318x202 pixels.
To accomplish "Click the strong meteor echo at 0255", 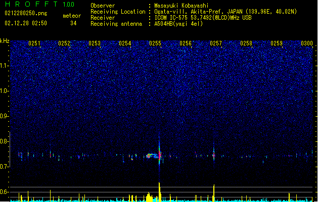I will 160,155.
